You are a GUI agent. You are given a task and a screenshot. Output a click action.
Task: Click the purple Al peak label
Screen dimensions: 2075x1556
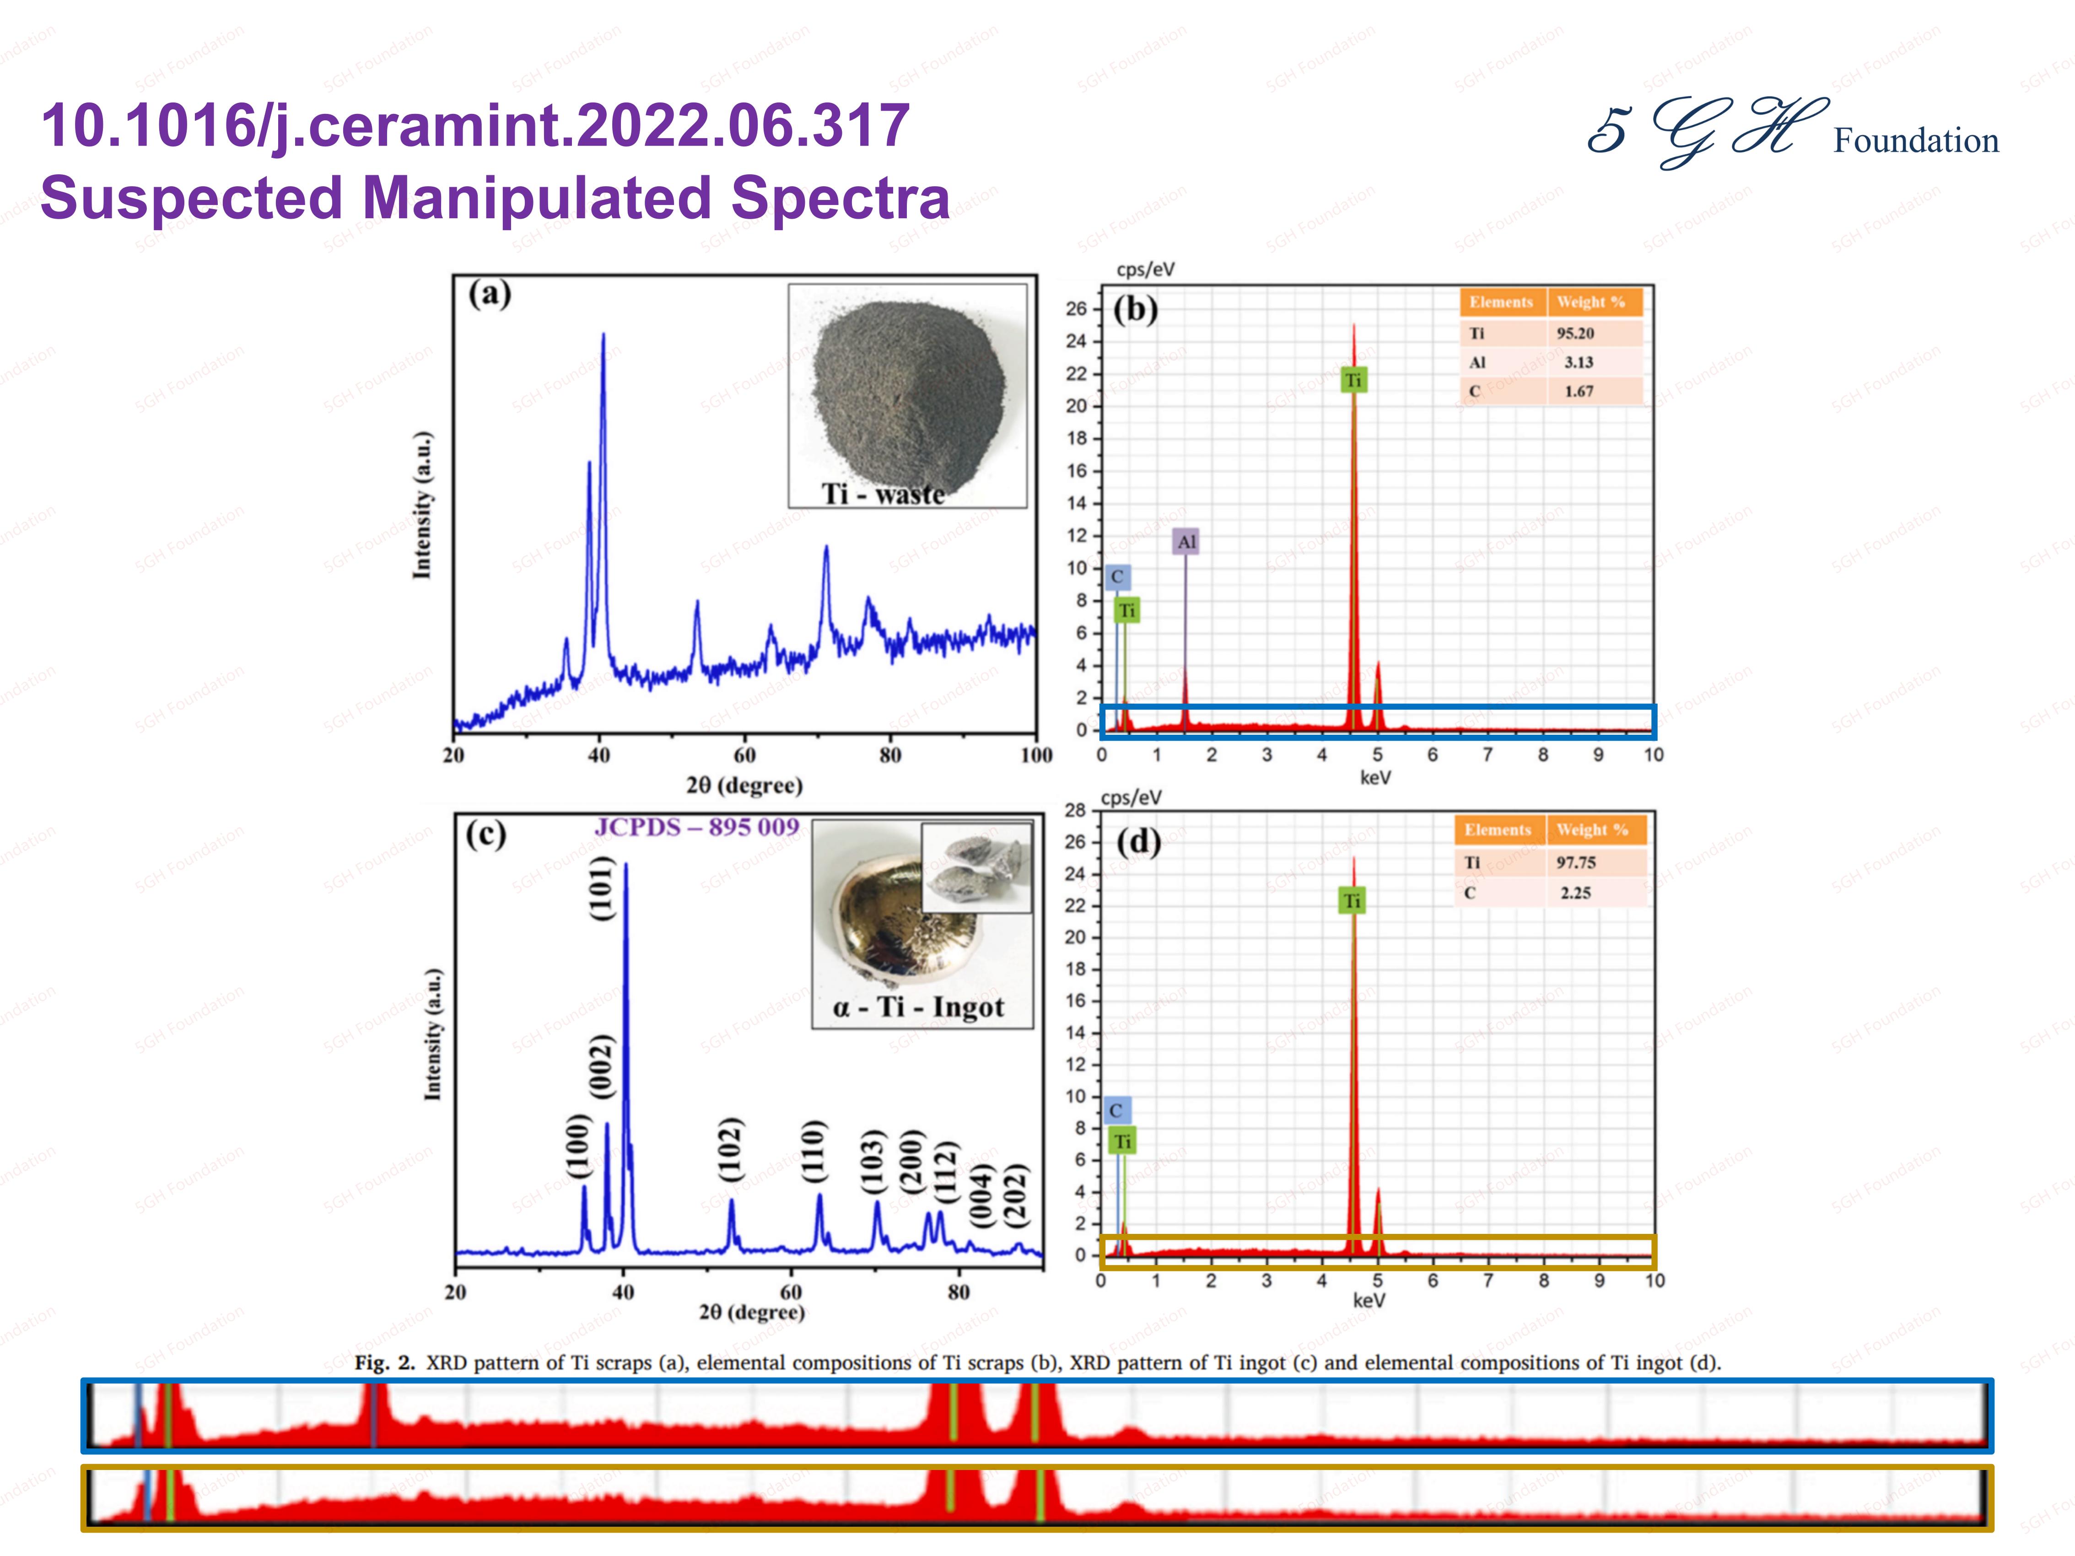coord(1186,541)
